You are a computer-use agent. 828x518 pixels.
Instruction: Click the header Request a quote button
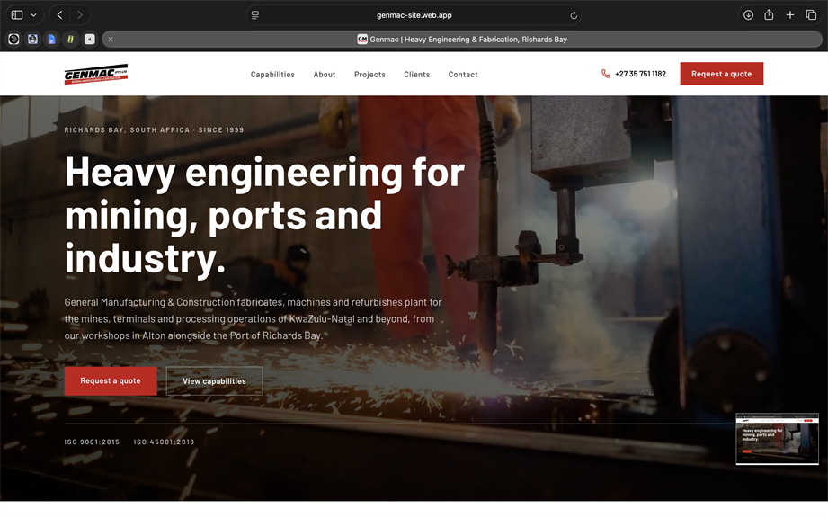click(x=721, y=74)
